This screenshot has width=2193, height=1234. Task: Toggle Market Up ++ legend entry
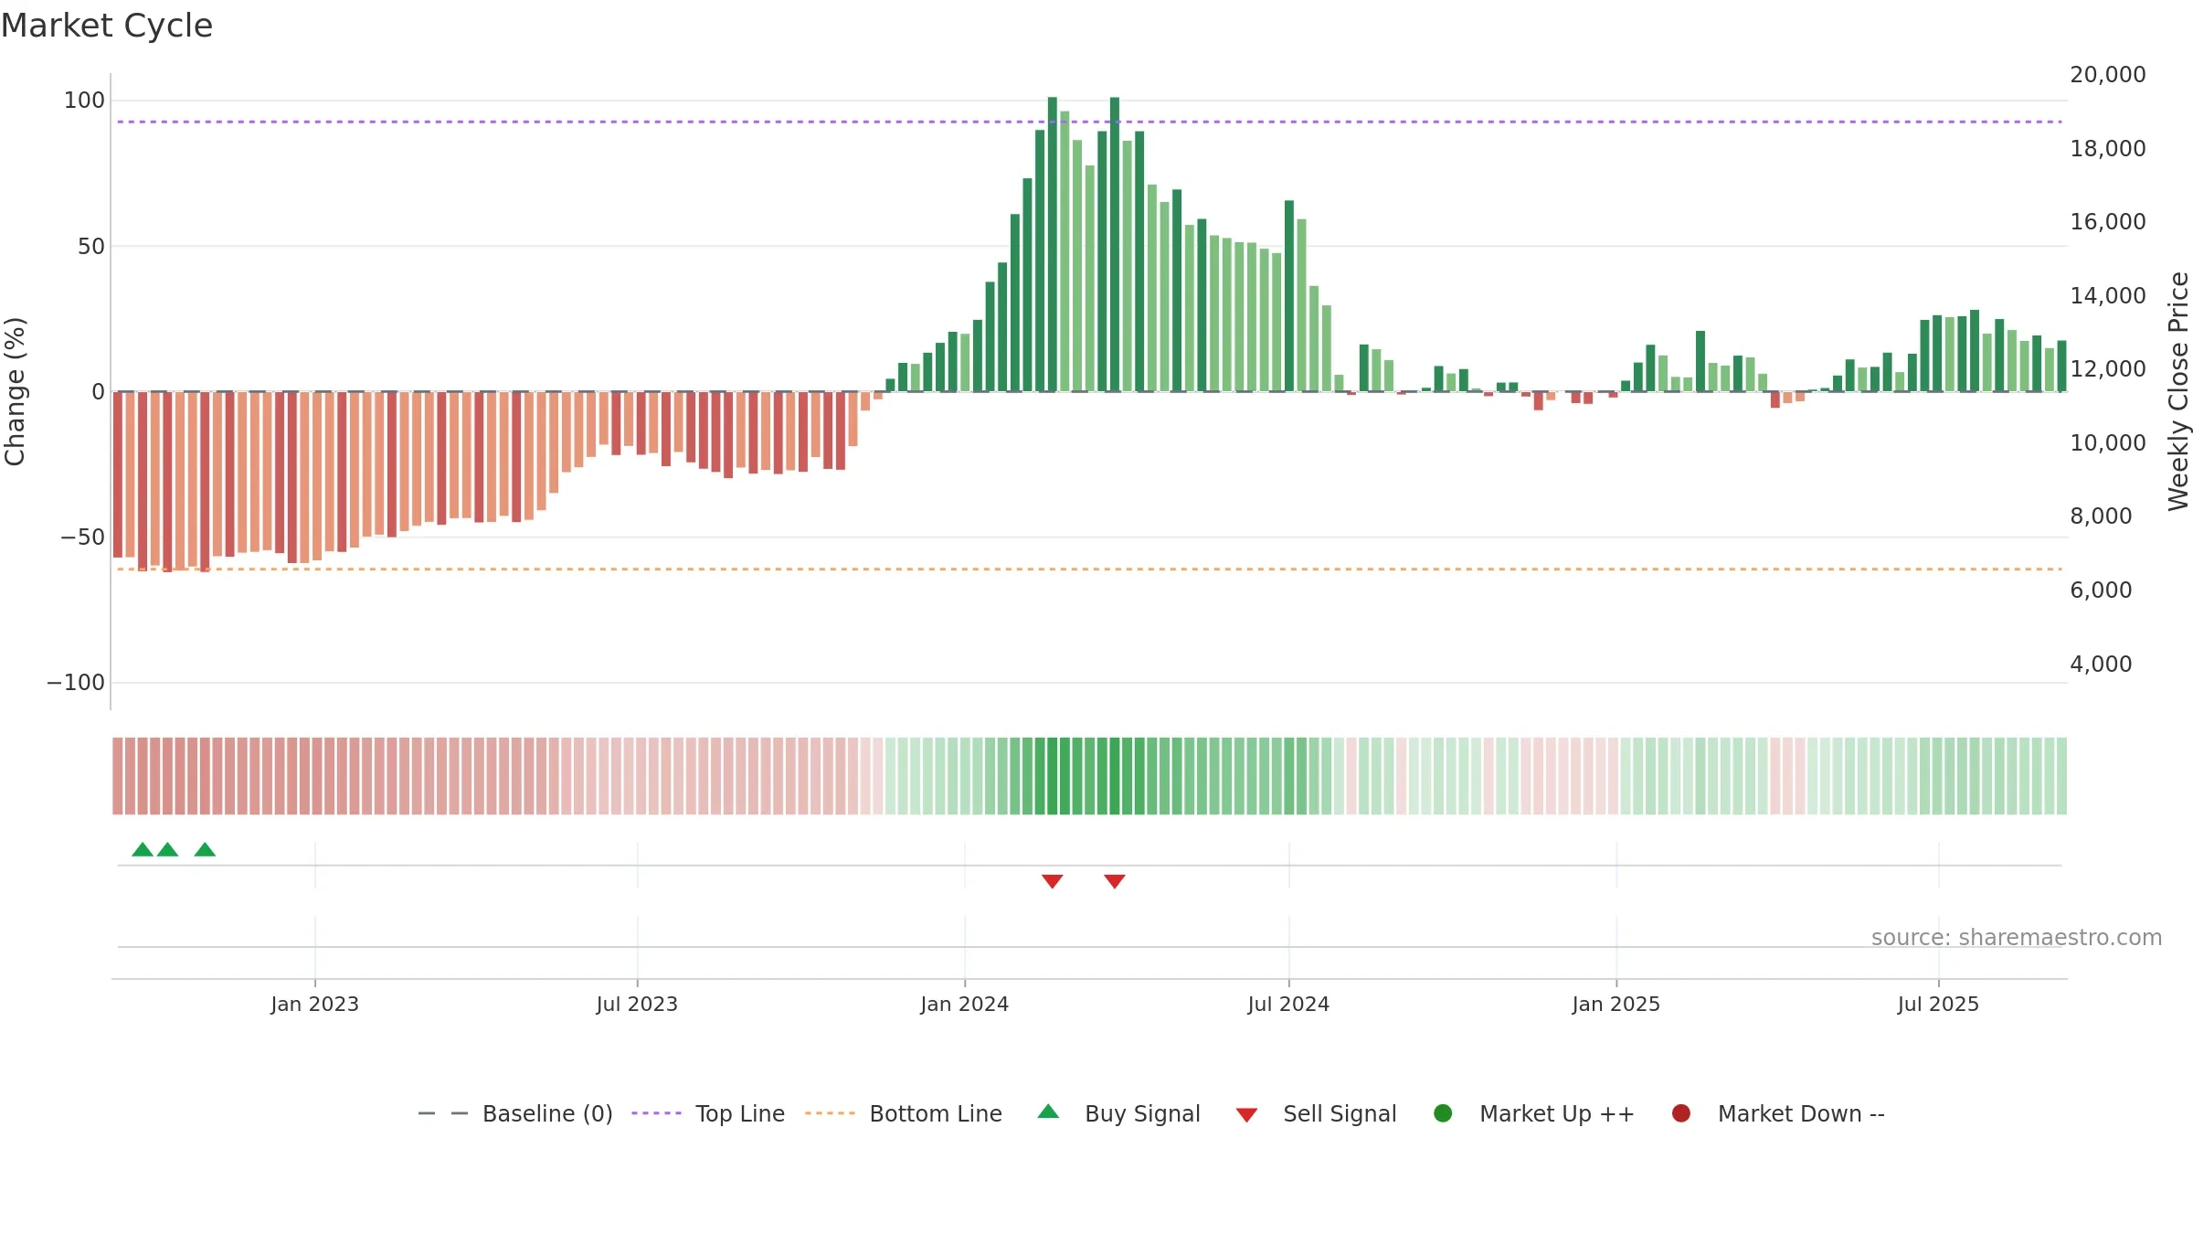pyautogui.click(x=1534, y=1113)
